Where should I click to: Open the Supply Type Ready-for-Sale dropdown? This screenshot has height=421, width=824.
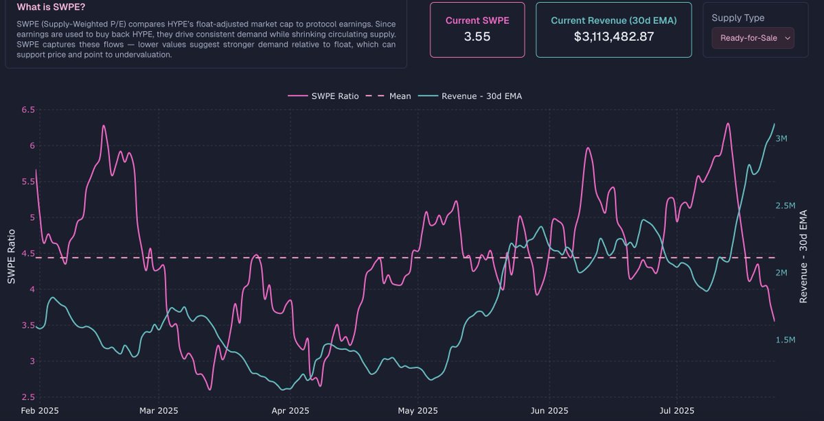[x=753, y=38]
